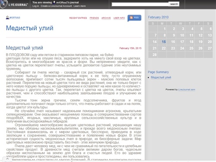Click the user icon beside m13ffuu3's journal

(54, 2)
